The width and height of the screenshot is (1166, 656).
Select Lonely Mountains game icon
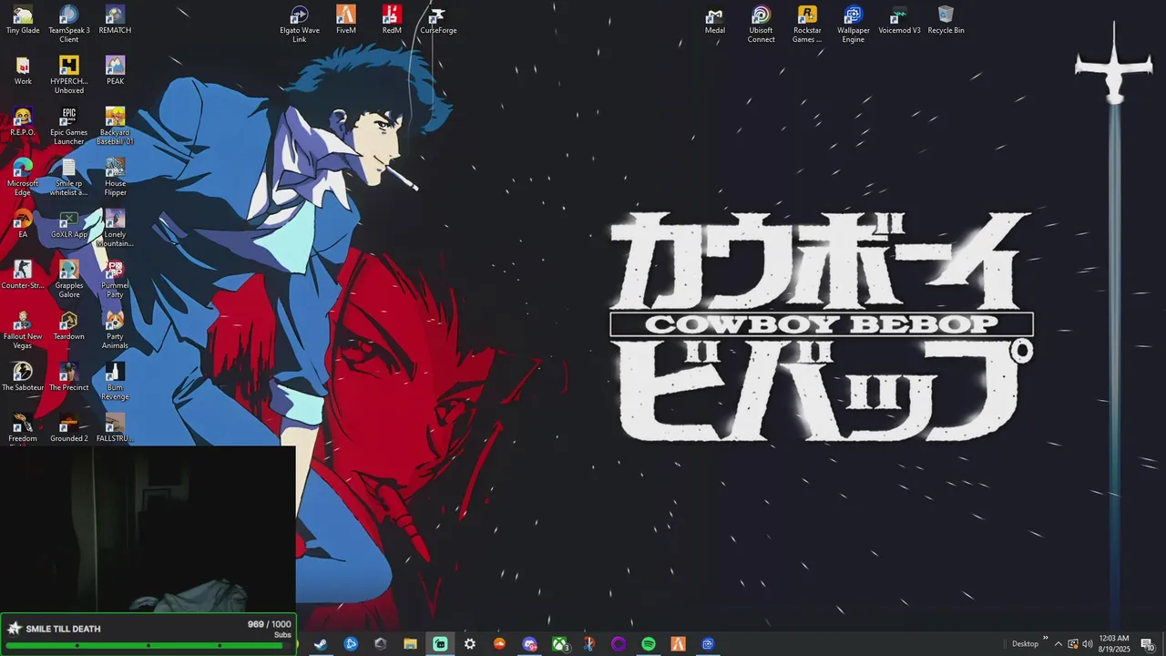(115, 228)
